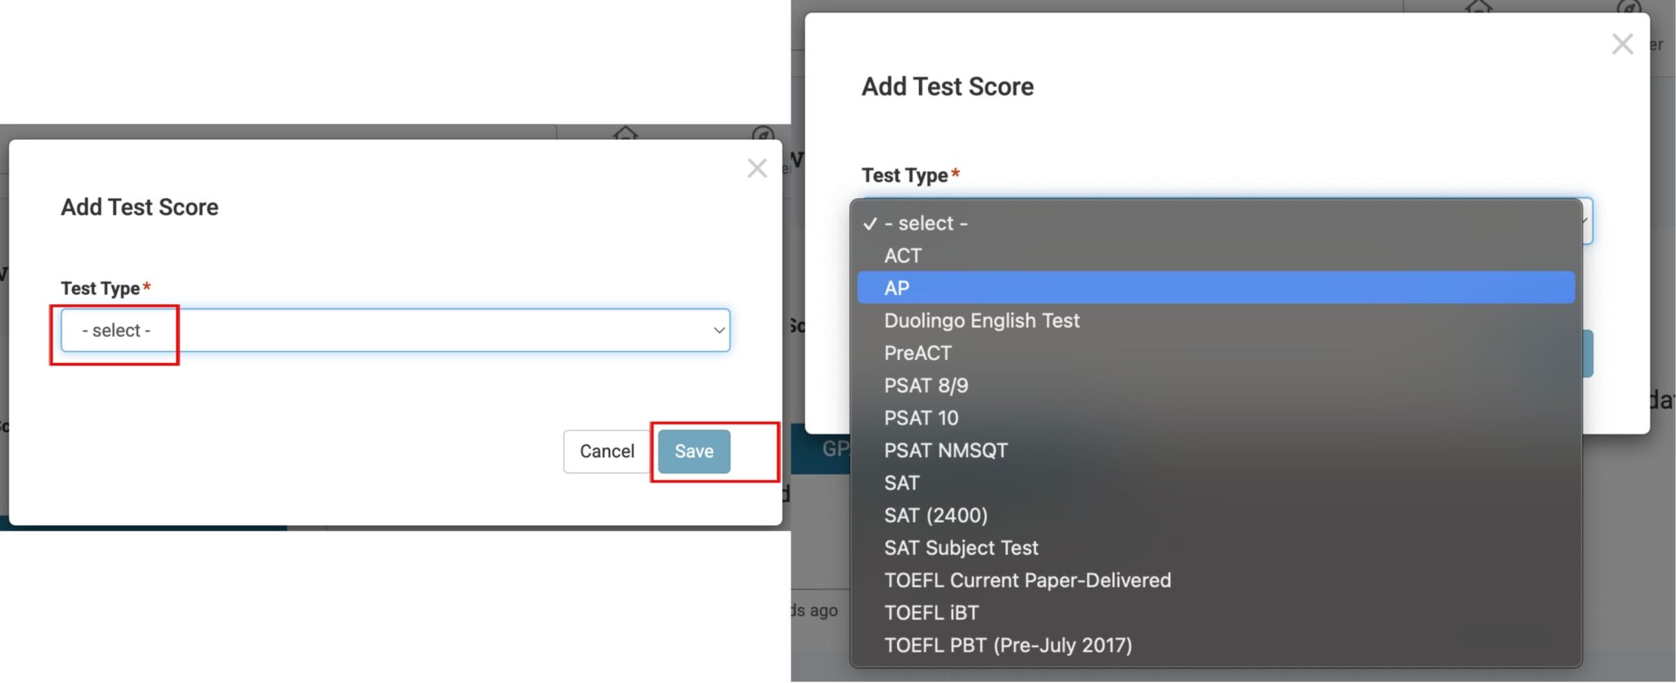Close the right Add Test Score dialog
This screenshot has height=683, width=1676.
pos(1622,44)
